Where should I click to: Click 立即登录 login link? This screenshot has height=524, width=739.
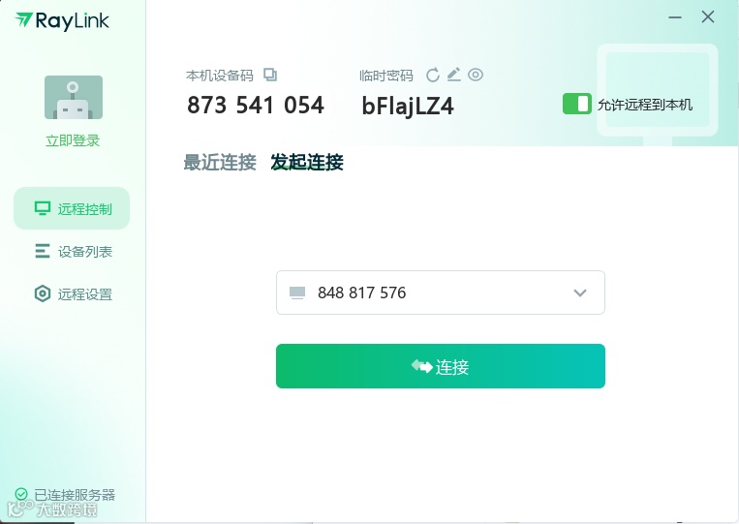point(73,140)
